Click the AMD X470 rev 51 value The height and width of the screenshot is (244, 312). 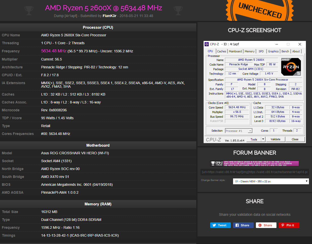[x=55, y=177]
